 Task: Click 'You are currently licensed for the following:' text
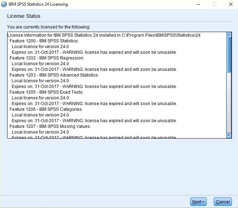[x=49, y=27]
